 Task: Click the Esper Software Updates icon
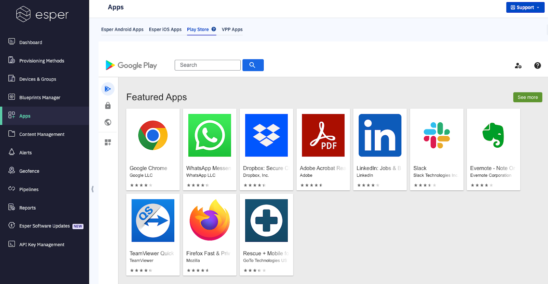[12, 225]
